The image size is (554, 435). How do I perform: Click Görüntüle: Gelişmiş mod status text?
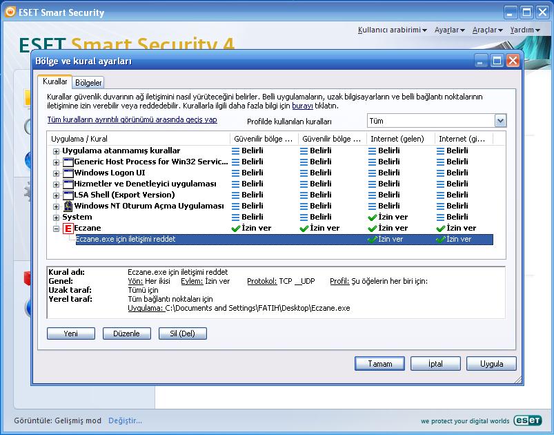tap(57, 420)
